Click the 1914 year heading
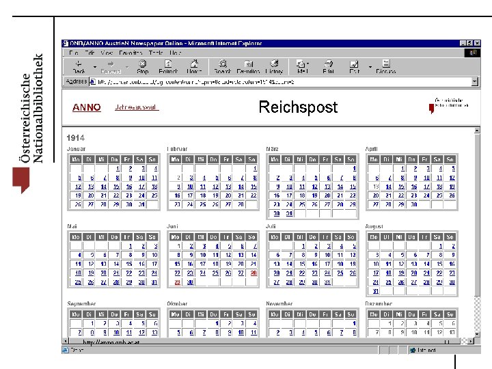The image size is (492, 369). (x=76, y=138)
